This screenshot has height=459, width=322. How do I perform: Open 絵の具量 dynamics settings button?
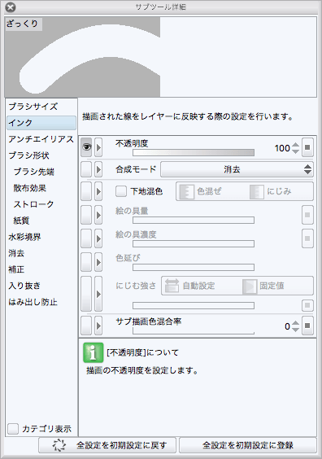click(307, 215)
